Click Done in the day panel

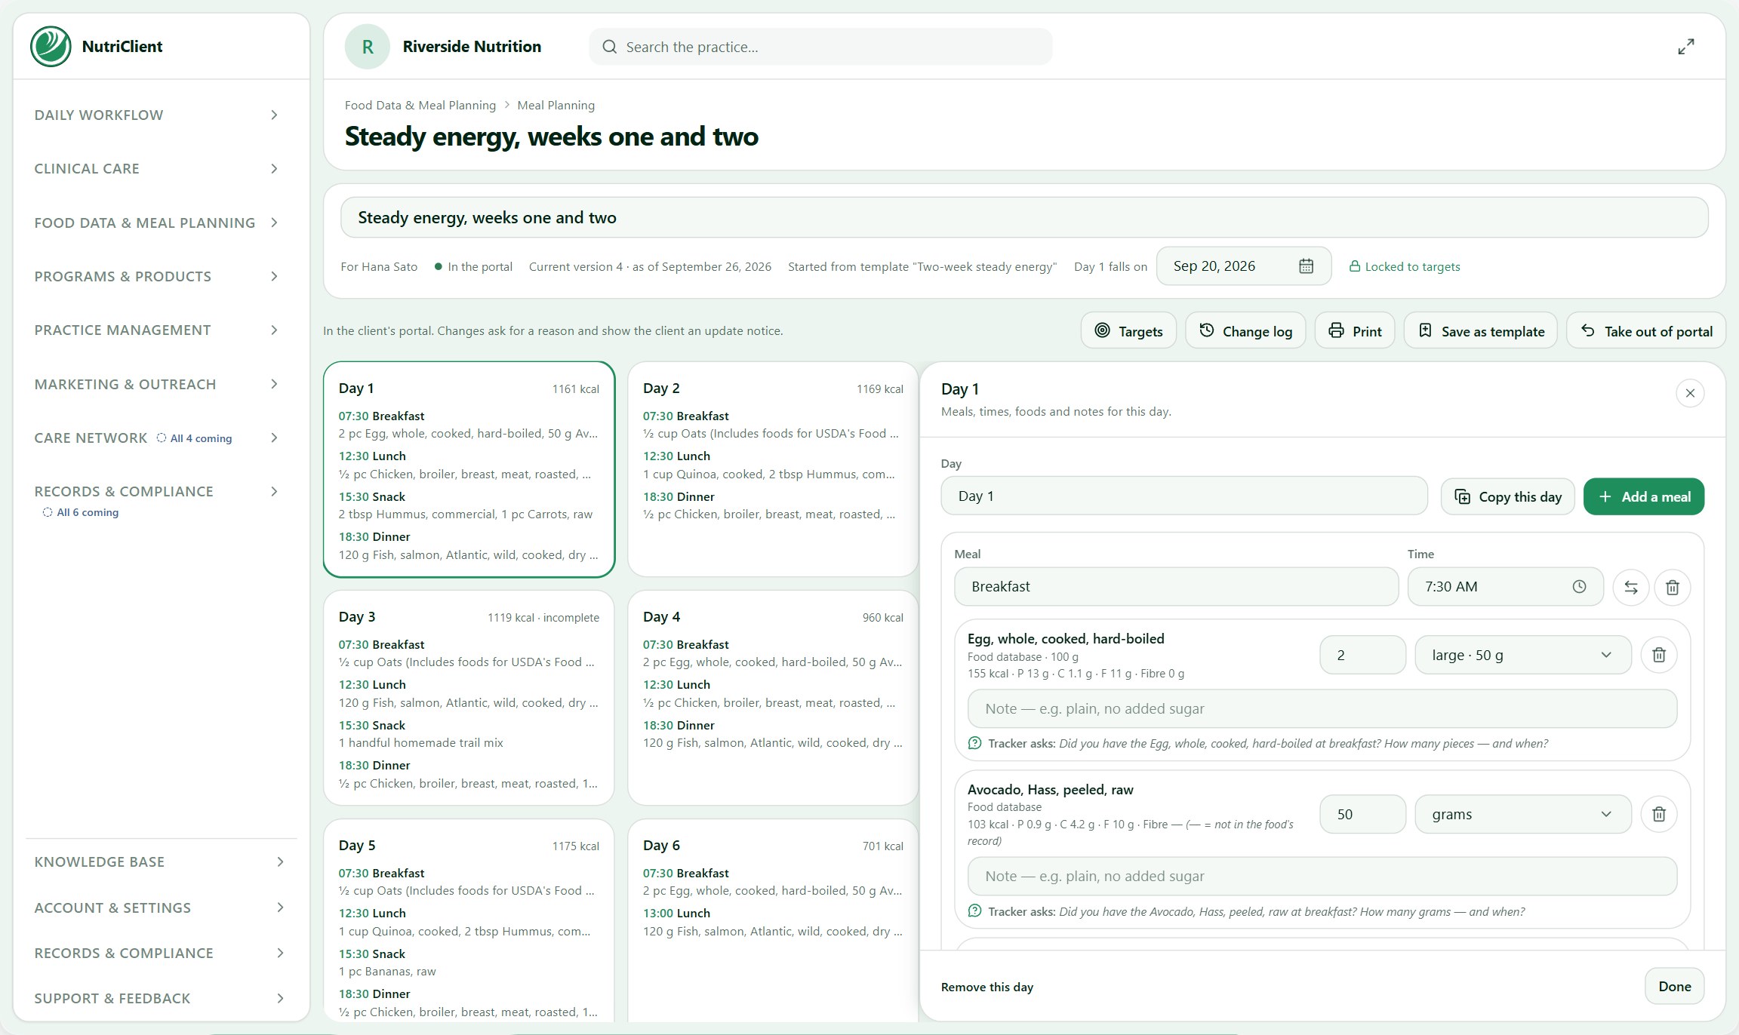click(x=1674, y=986)
